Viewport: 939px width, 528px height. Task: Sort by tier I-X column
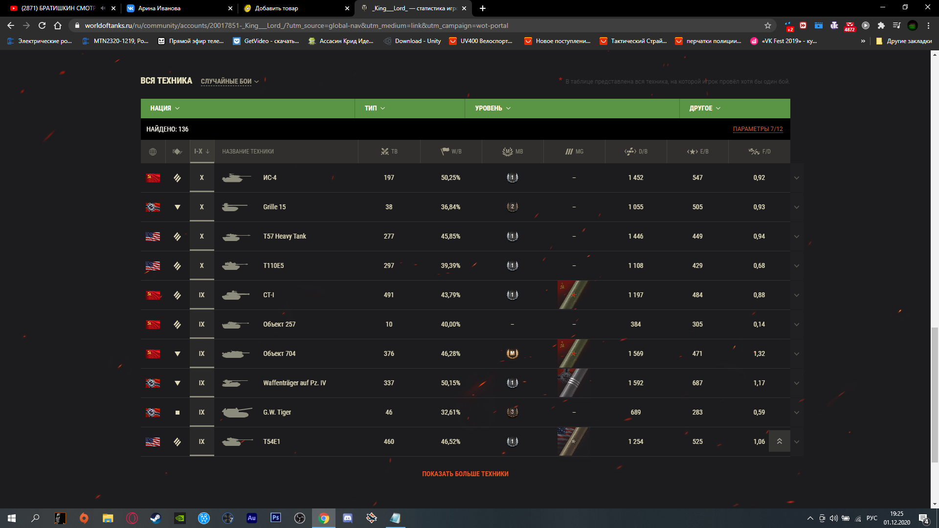pos(201,152)
